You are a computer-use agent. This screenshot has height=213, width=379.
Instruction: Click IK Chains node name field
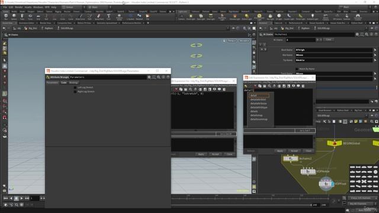pyautogui.click(x=314, y=34)
